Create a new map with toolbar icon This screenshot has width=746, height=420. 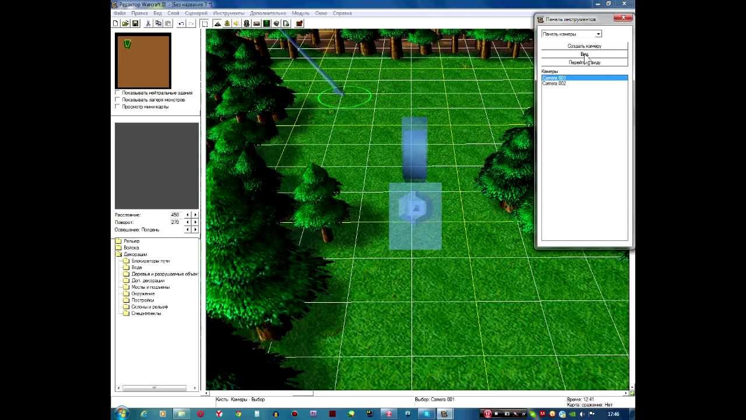[115, 23]
